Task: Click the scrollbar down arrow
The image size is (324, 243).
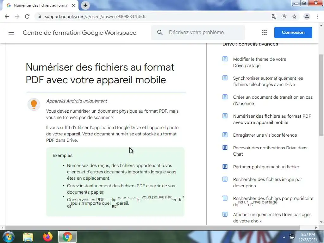Action: (x=321, y=222)
